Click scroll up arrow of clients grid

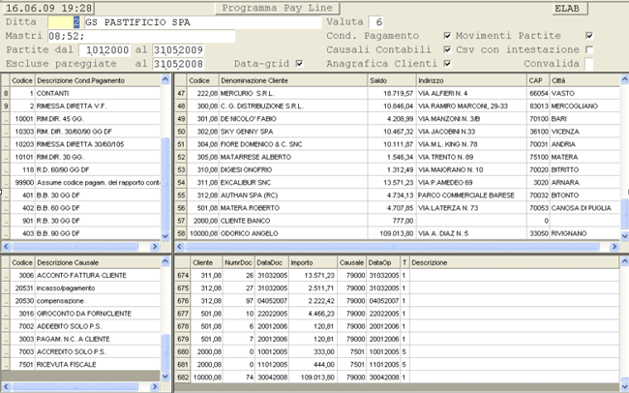tap(624, 79)
